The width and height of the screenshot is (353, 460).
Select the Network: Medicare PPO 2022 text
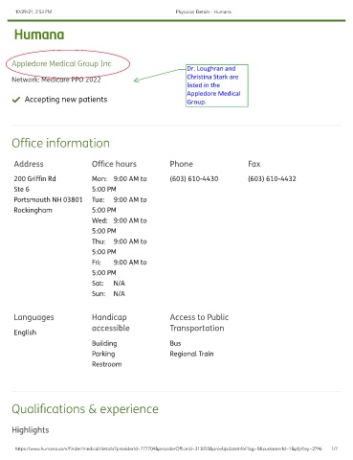56,80
